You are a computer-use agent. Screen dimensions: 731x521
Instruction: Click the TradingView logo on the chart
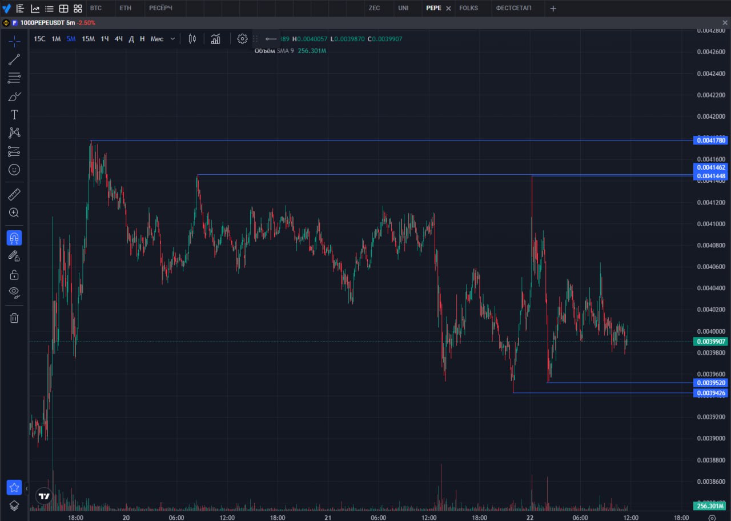tap(43, 496)
